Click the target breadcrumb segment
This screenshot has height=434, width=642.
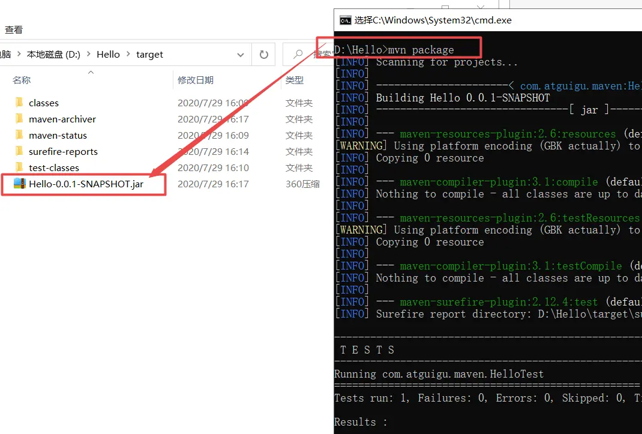click(x=149, y=54)
